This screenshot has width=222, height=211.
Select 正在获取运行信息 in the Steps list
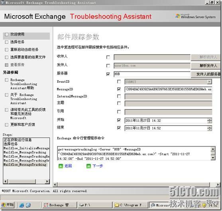pos(18,140)
